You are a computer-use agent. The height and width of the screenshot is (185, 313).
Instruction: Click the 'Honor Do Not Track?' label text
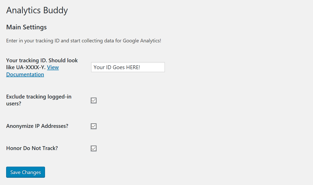[x=32, y=148]
